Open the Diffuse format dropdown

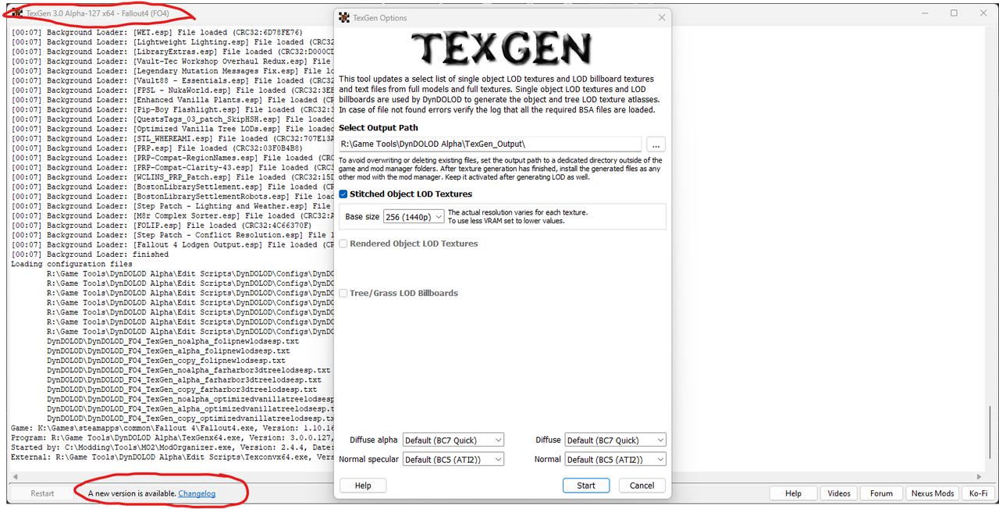[615, 440]
